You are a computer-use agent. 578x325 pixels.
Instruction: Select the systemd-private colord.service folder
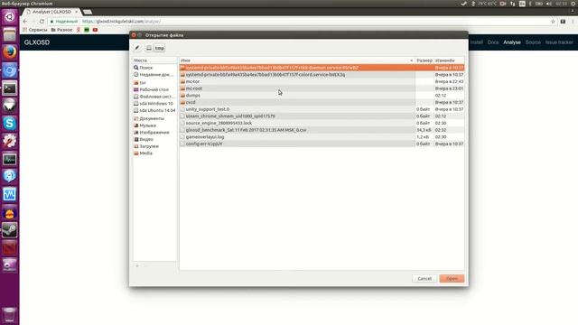coord(322,75)
